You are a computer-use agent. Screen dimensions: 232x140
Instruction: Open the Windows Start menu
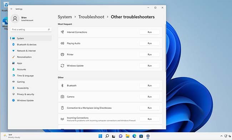[x=100, y=136]
